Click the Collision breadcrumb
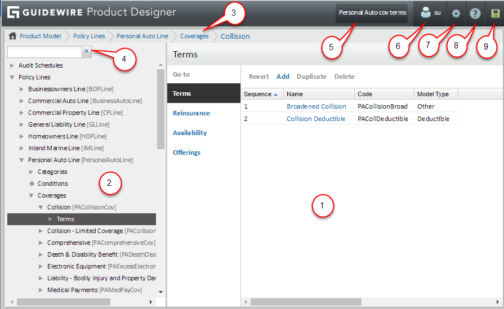Viewport: 504px width, 309px height. point(235,36)
